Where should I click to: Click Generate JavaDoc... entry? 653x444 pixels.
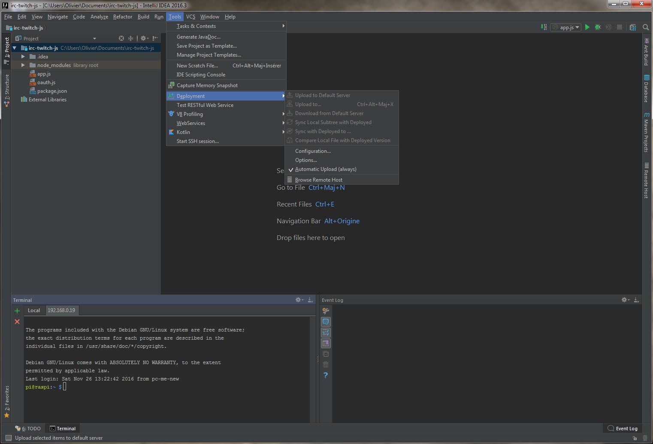226,37
